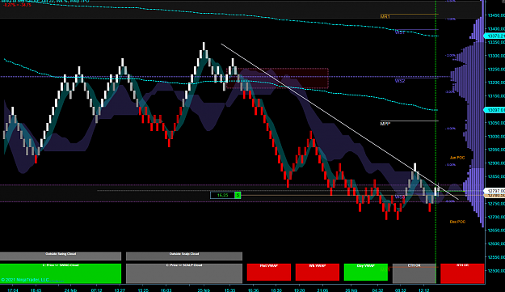Click the green position quantity 5 box
The image size is (505, 292).
(238, 195)
